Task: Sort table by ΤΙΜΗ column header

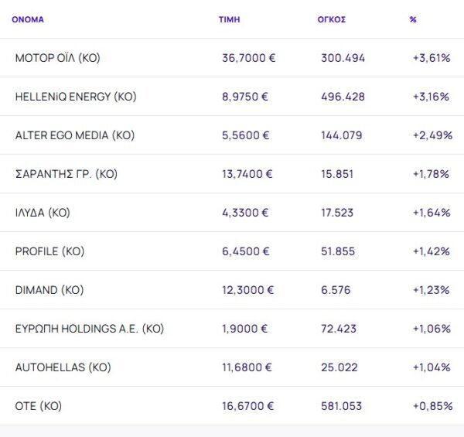Action: [229, 19]
